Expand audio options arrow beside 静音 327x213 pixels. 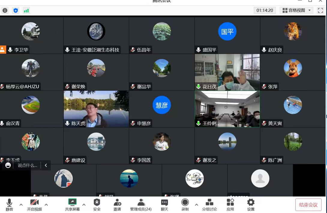point(21,205)
